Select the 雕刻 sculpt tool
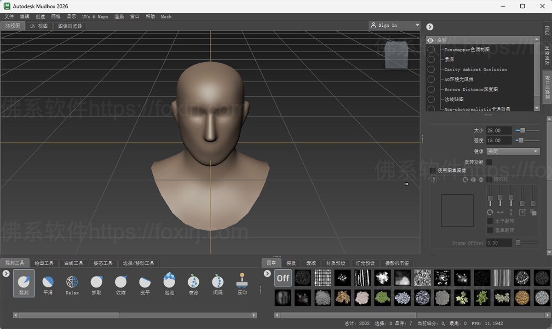 click(23, 282)
